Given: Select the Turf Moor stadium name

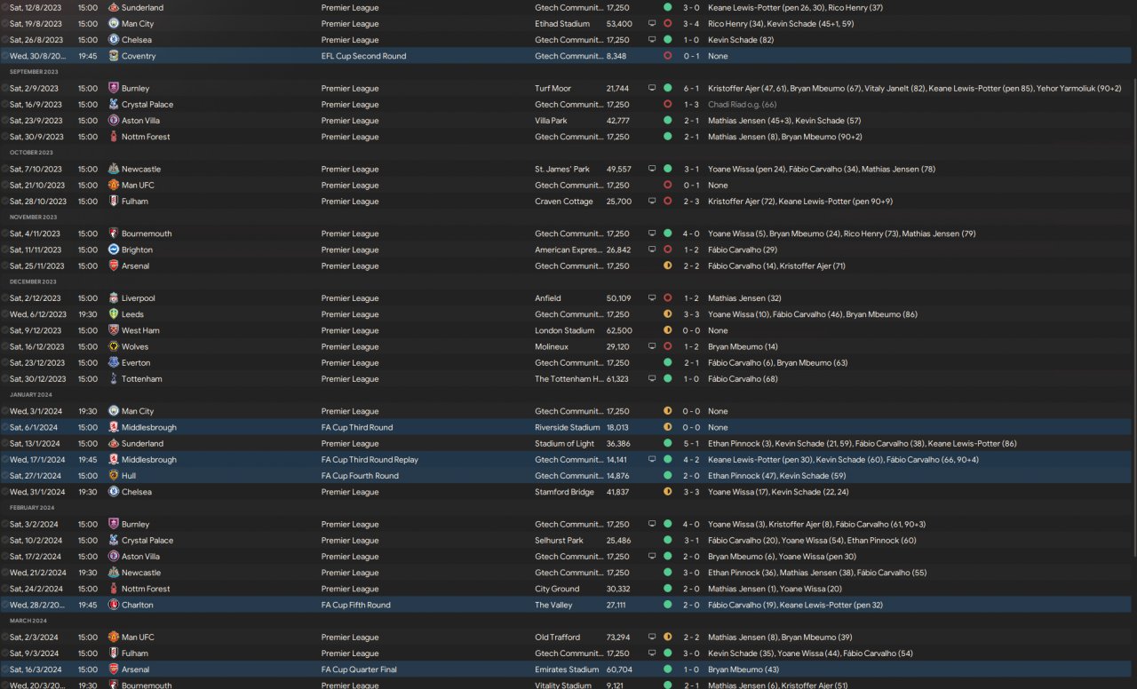Looking at the screenshot, I should pyautogui.click(x=554, y=88).
